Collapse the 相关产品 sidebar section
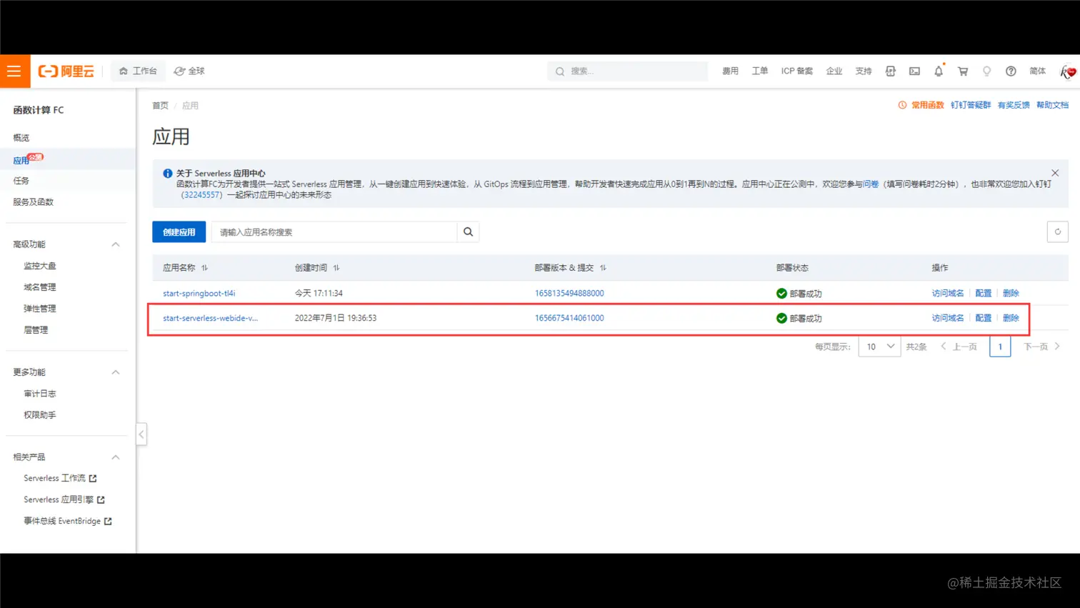 pos(115,457)
